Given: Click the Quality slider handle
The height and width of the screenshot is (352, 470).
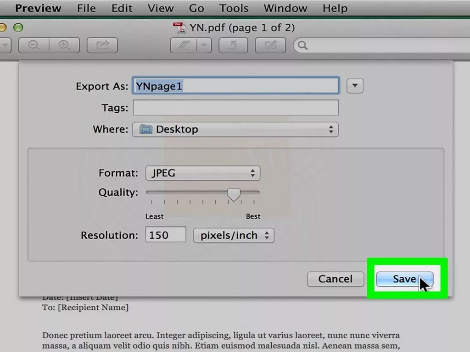Looking at the screenshot, I should (x=234, y=194).
